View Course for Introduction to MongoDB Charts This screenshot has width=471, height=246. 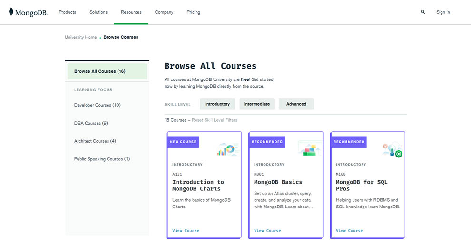pos(186,231)
